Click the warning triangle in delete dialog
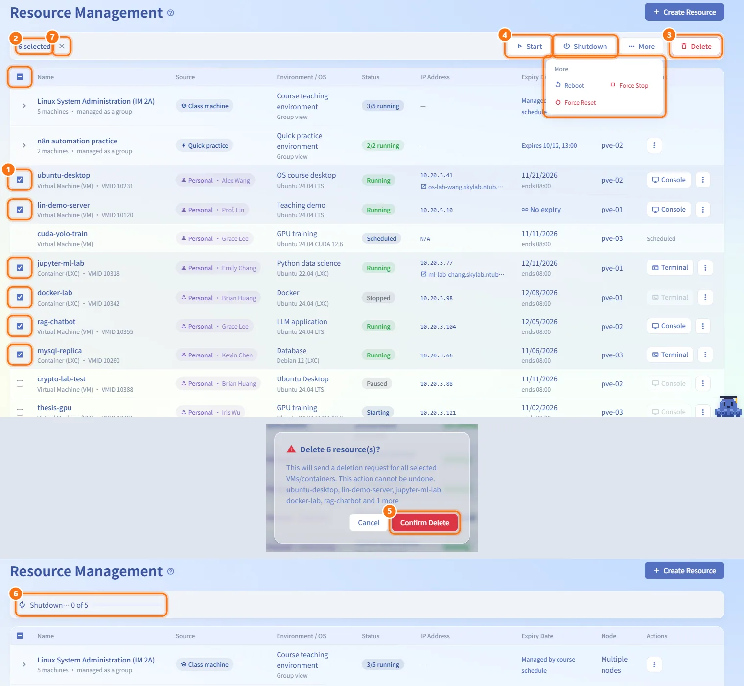The height and width of the screenshot is (686, 744). pos(291,449)
